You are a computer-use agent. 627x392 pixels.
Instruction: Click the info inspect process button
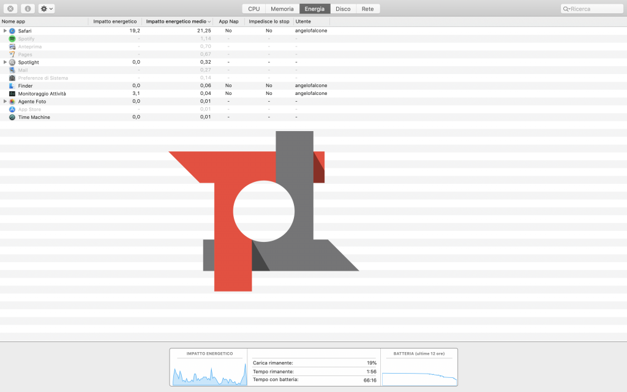pyautogui.click(x=28, y=9)
